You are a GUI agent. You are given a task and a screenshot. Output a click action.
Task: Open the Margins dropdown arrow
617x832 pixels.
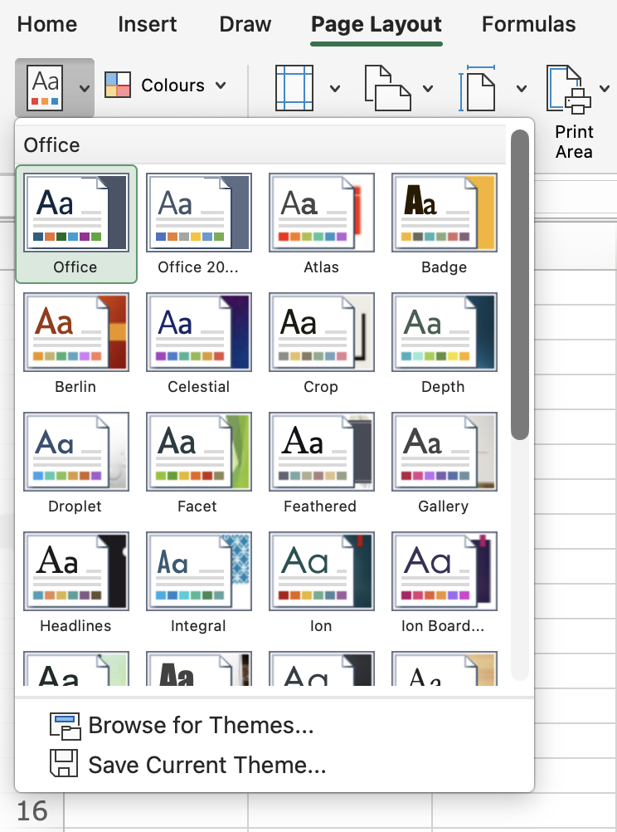point(335,88)
